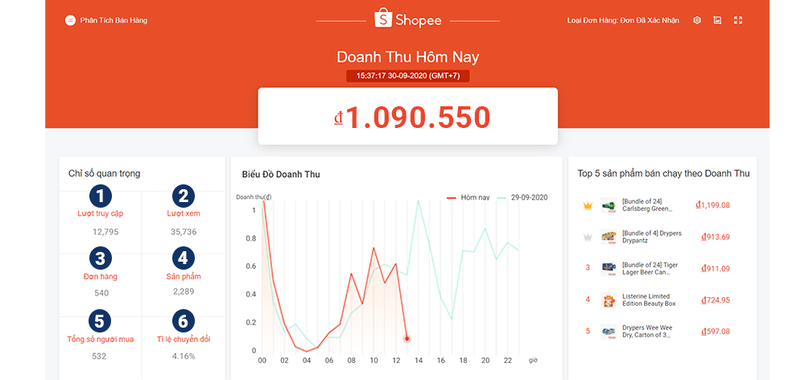Screen dimensions: 805x380
Task: Click the value 12,795
Action: click(105, 232)
